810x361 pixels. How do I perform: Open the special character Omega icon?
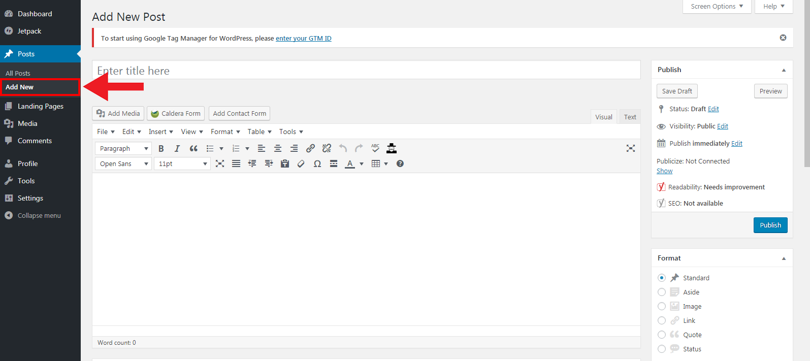point(317,163)
